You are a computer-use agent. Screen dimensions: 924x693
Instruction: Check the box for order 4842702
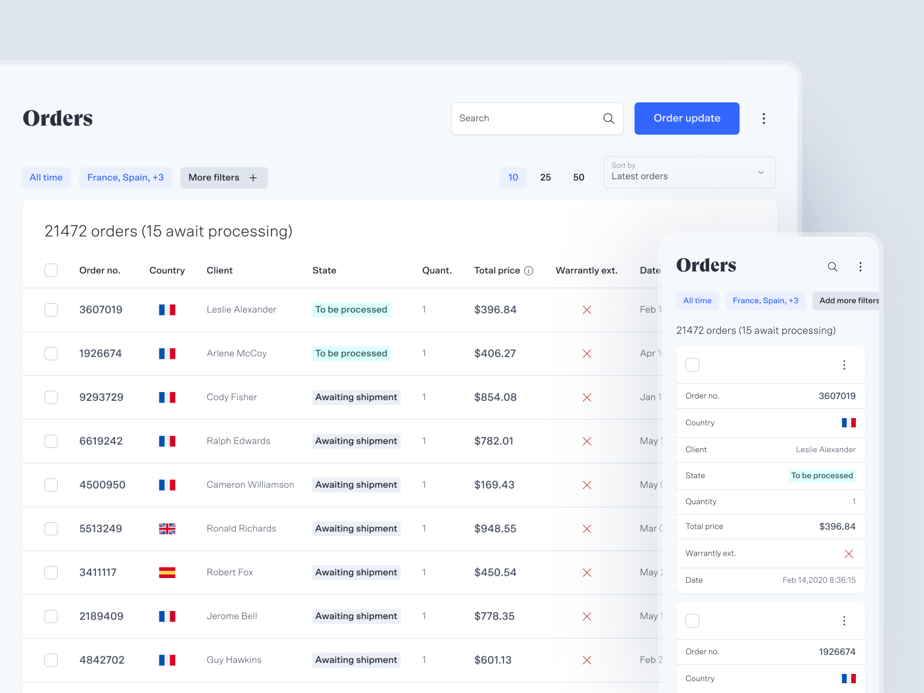click(x=51, y=661)
